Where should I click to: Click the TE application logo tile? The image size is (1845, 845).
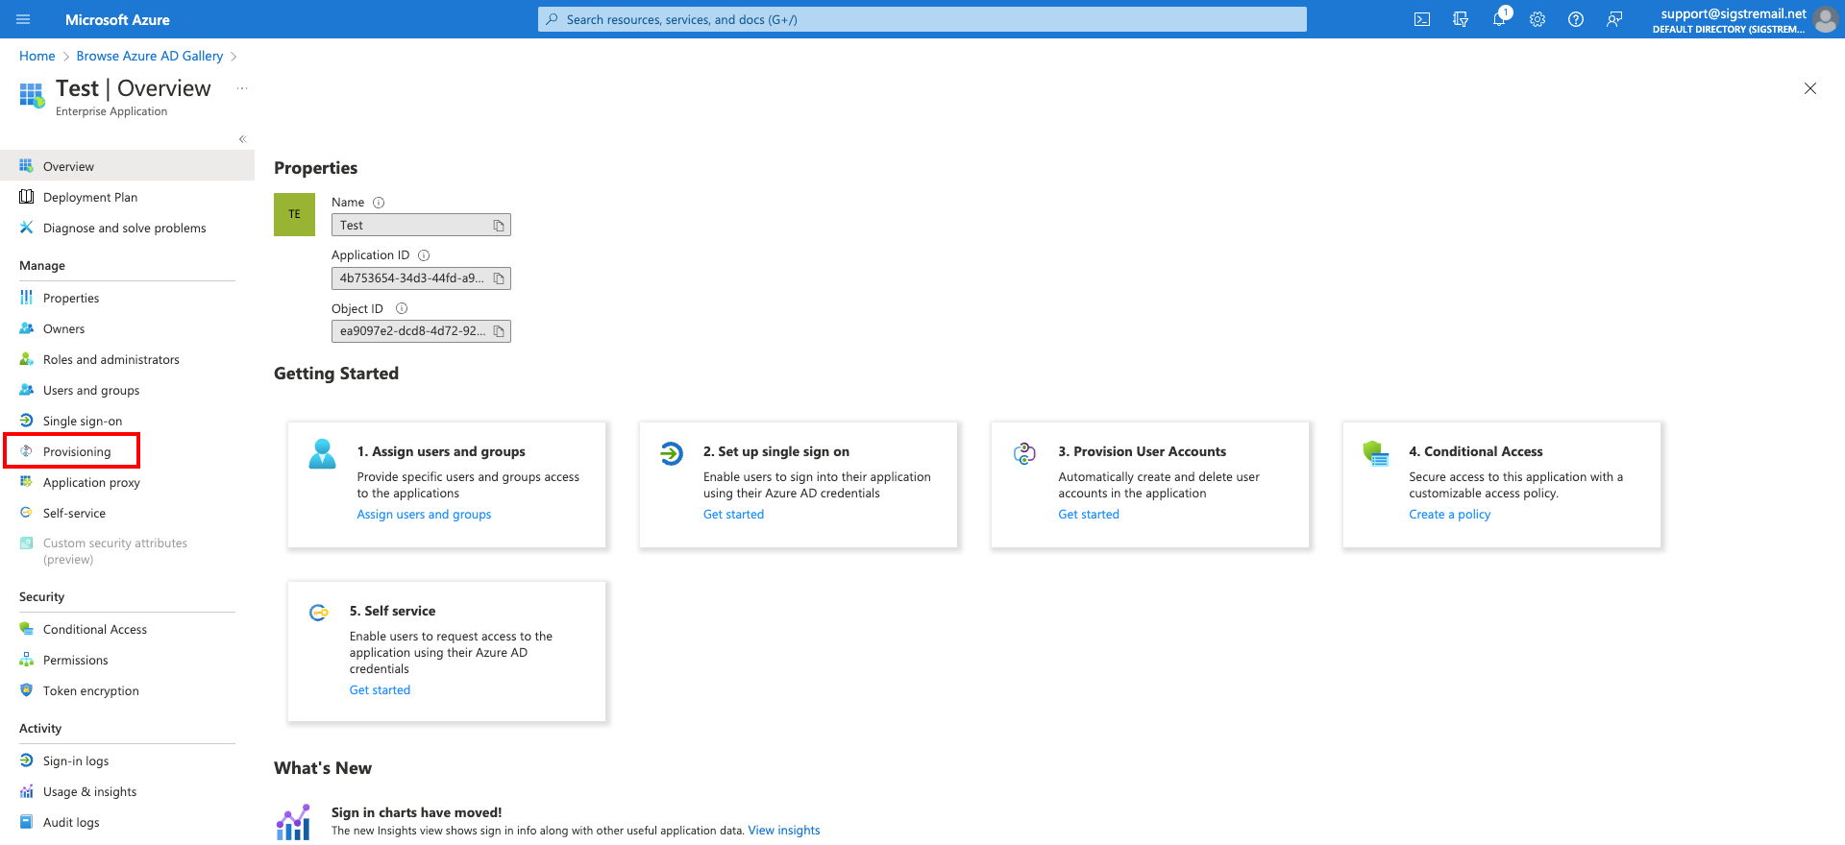(x=294, y=214)
